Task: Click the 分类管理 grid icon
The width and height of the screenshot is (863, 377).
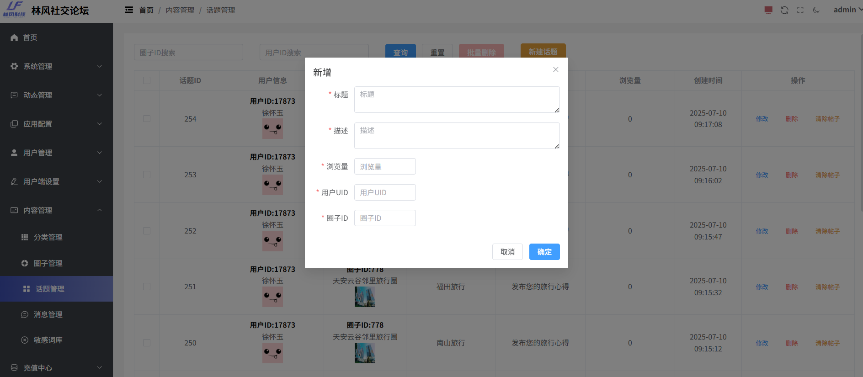Action: coord(25,237)
